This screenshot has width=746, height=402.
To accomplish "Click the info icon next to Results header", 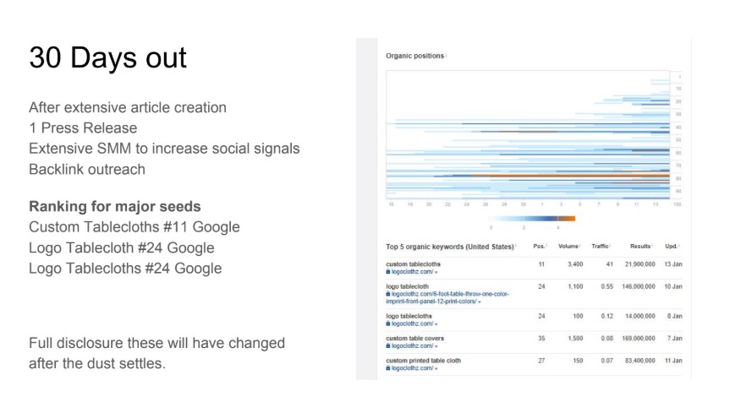I will (x=652, y=246).
